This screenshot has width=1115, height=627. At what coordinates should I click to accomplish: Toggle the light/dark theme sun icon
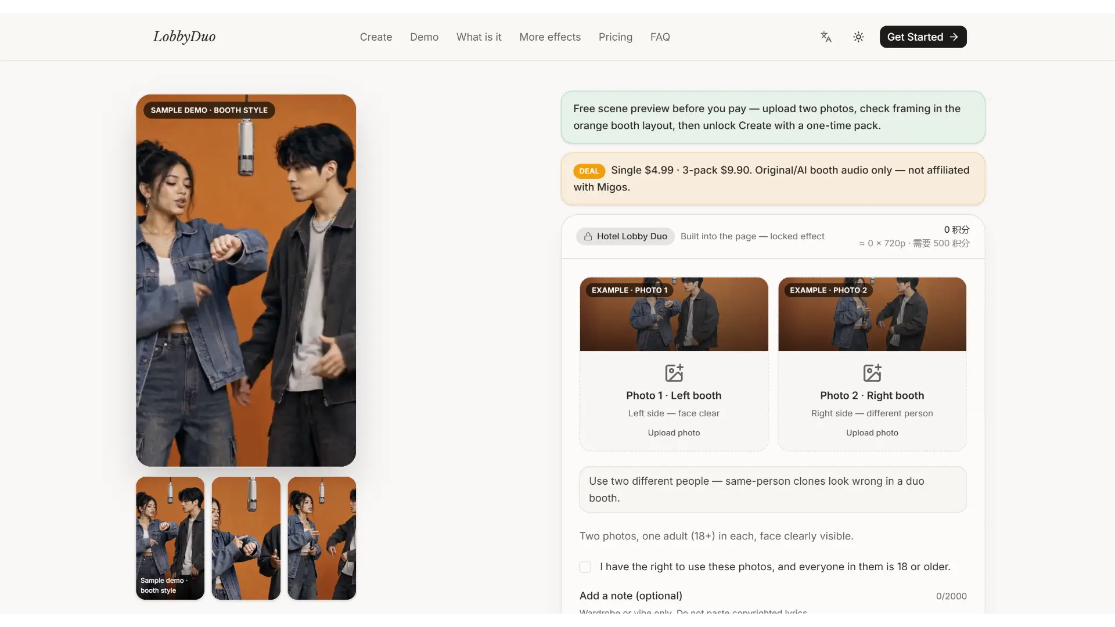coord(858,37)
